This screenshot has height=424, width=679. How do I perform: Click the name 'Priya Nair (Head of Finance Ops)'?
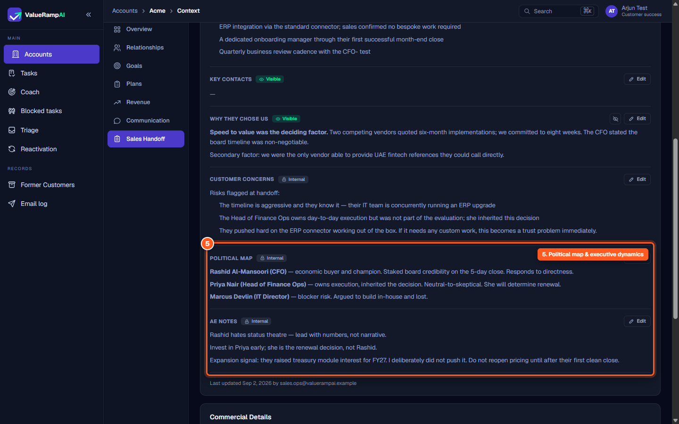(258, 285)
